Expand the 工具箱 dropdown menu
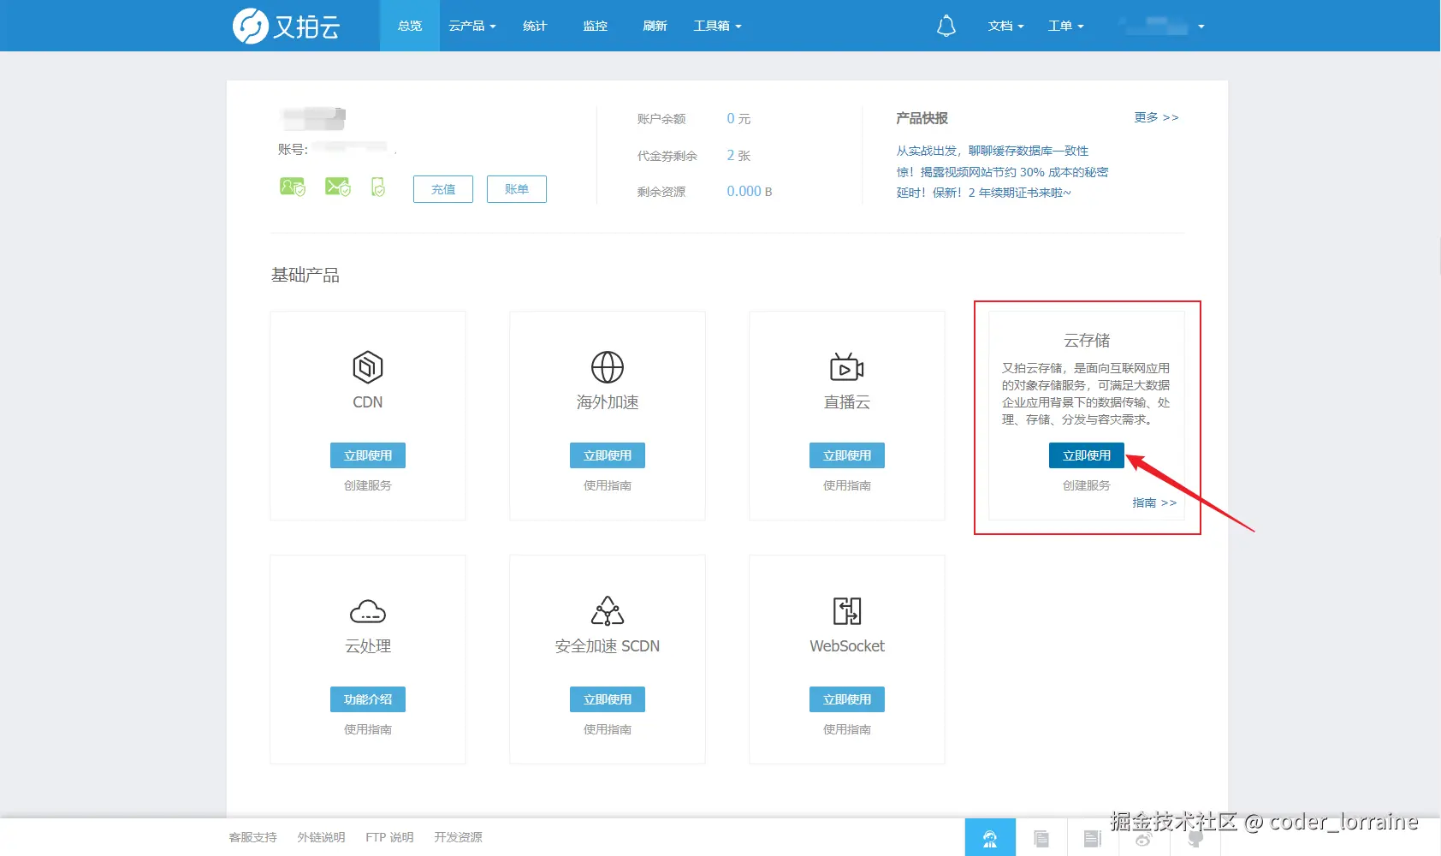 [x=717, y=26]
